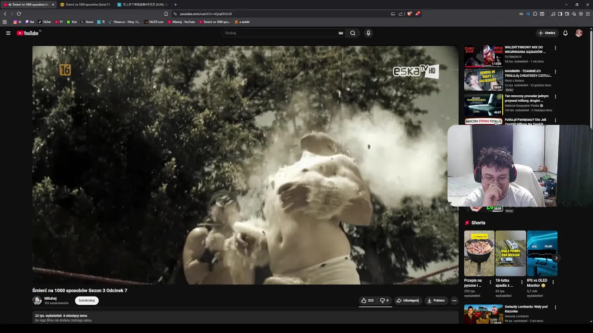Open the Brave VPN shield icon
Image resolution: width=593 pixels, height=333 pixels.
pyautogui.click(x=581, y=14)
